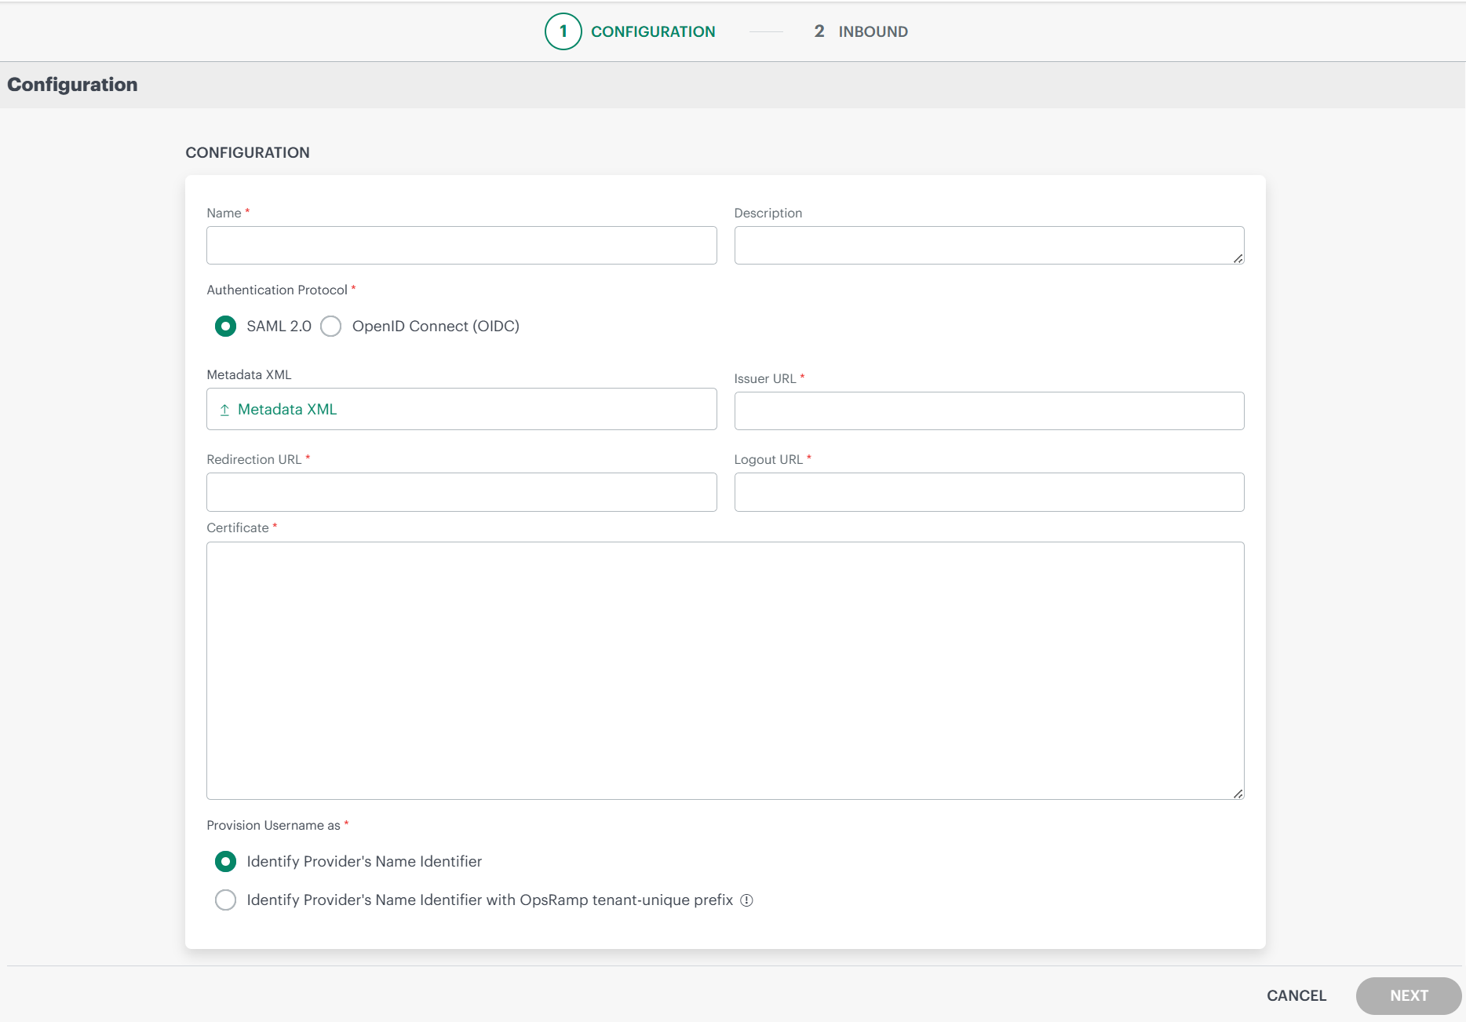Select the OpenID Connect (OIDC) protocol

(330, 326)
